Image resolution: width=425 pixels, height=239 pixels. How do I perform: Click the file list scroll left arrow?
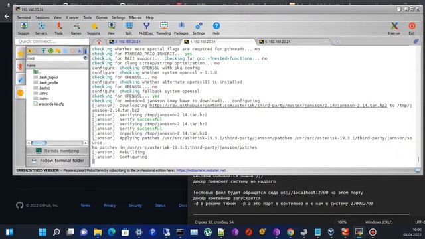point(29,143)
